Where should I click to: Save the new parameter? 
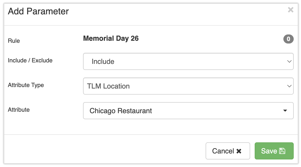tap(274, 151)
